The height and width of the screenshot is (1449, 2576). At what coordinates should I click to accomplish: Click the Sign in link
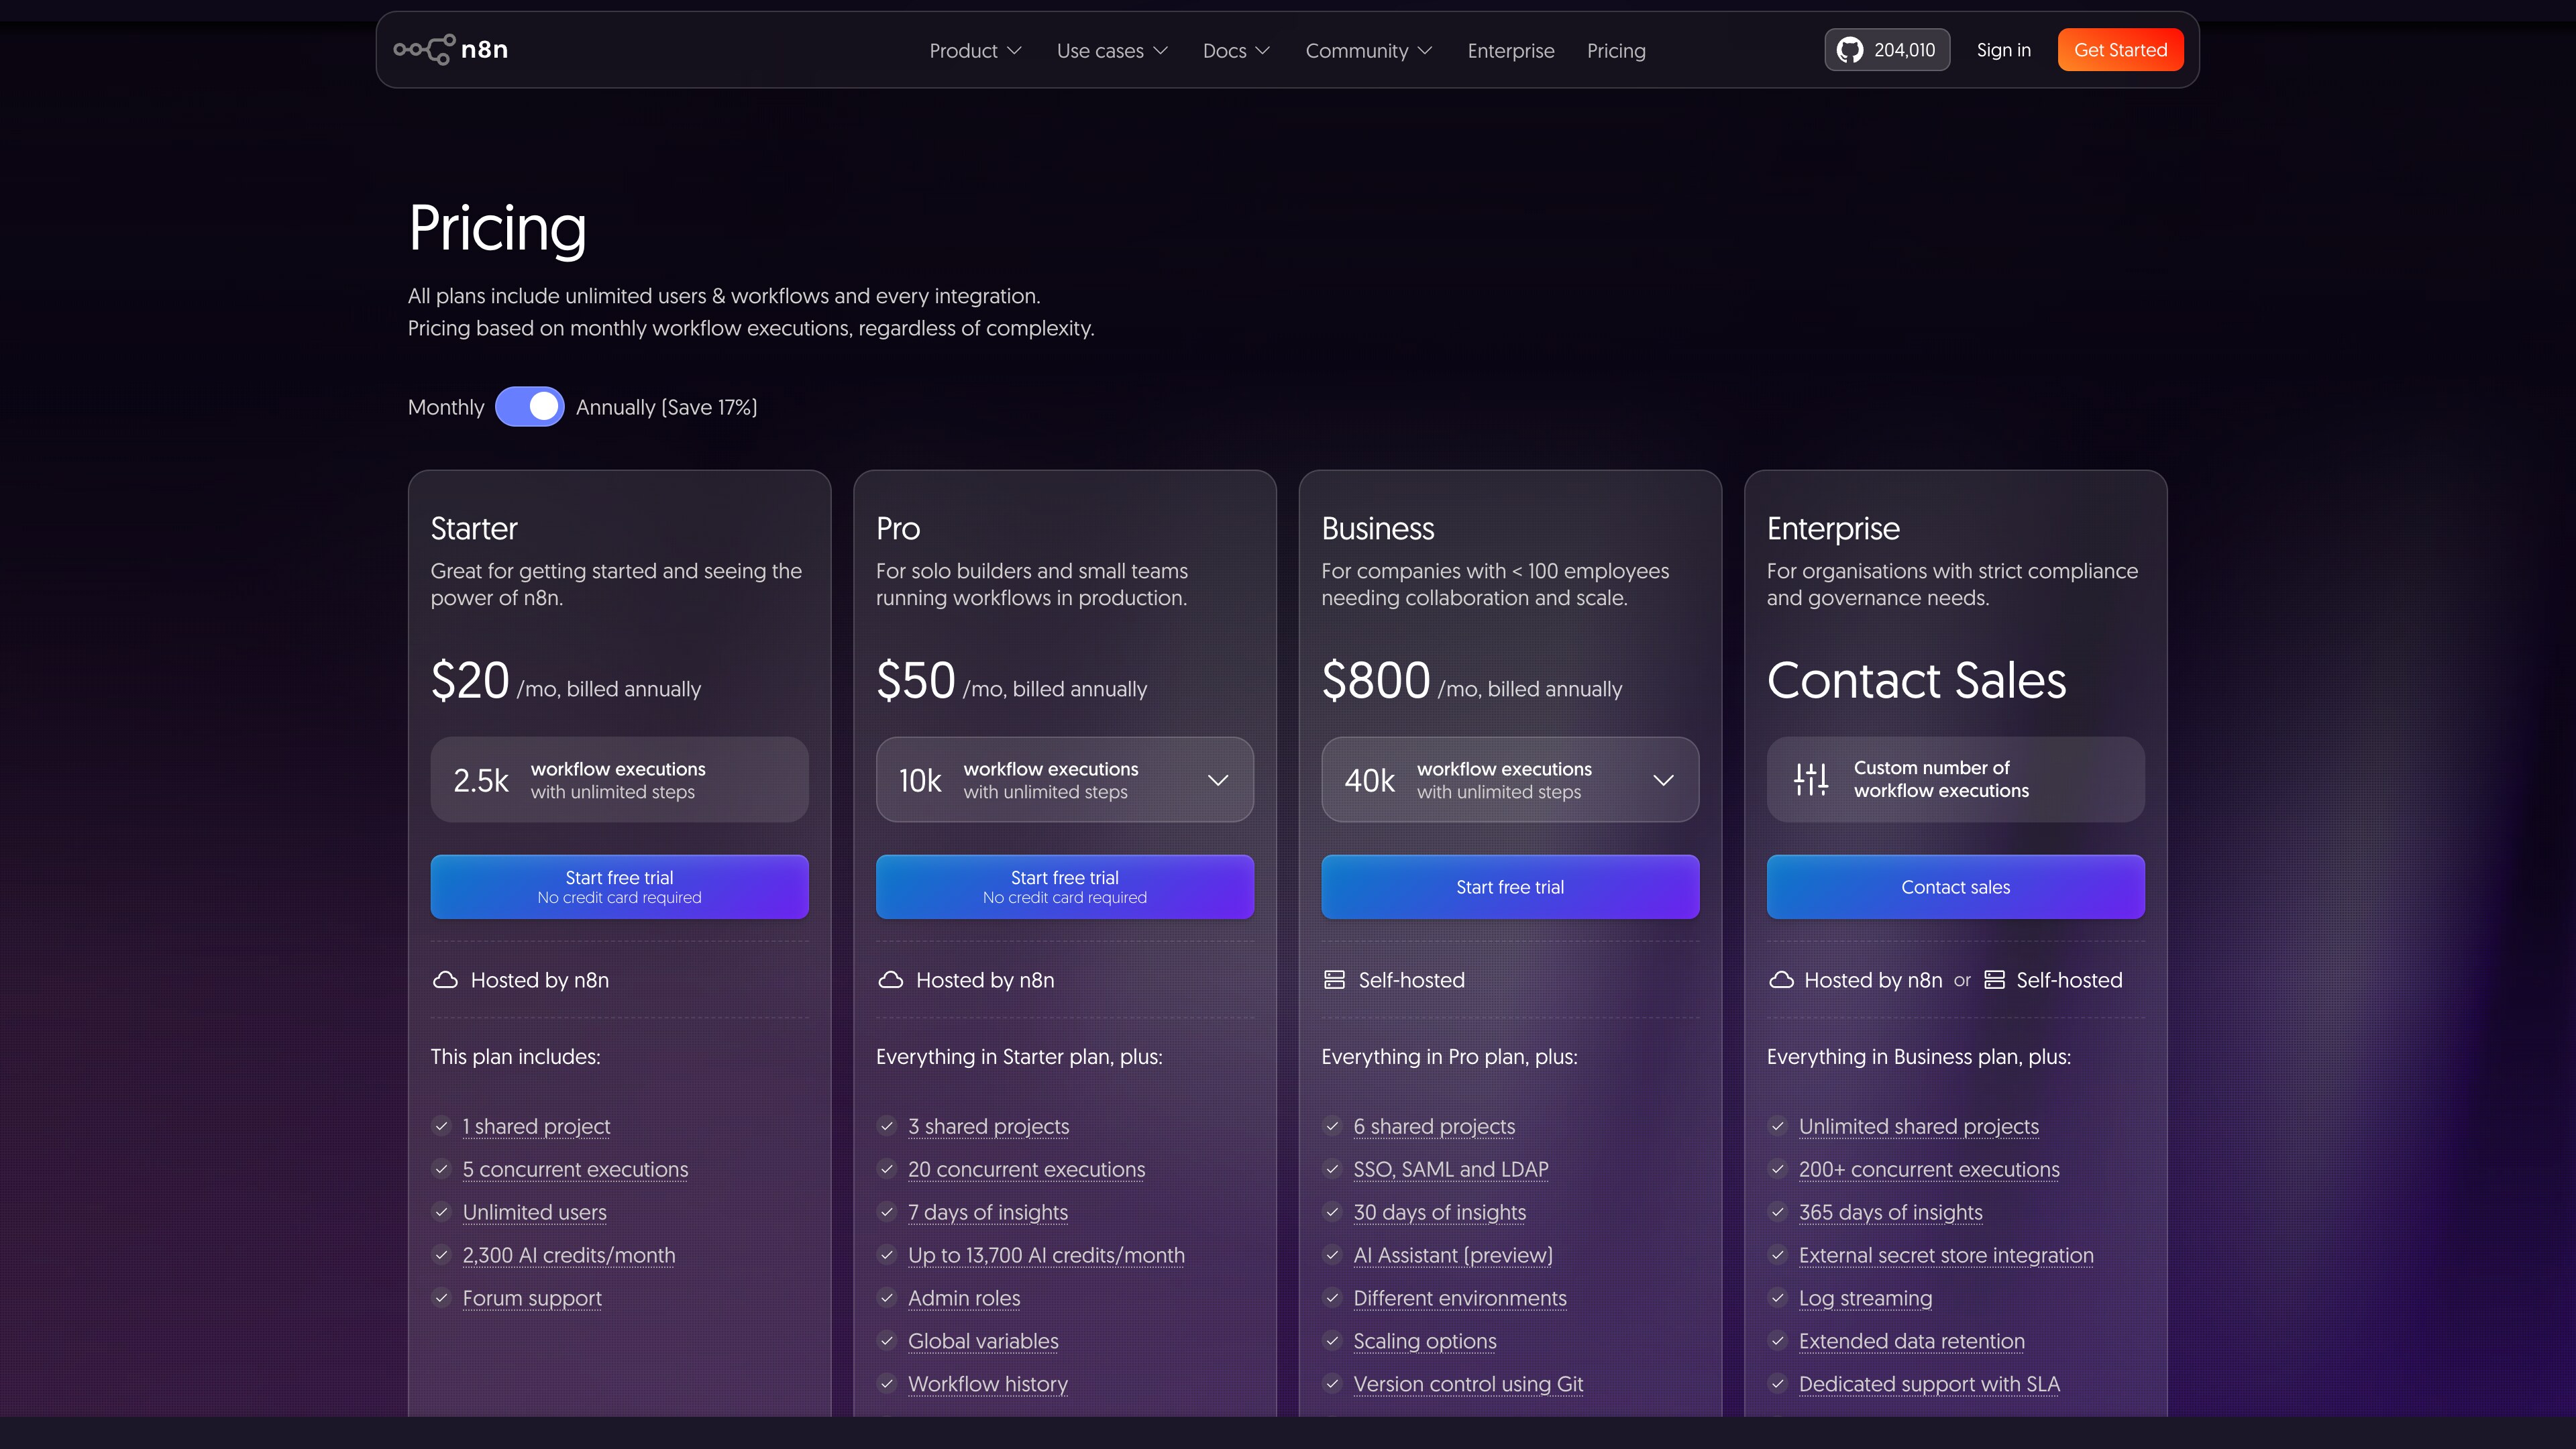[x=2004, y=50]
